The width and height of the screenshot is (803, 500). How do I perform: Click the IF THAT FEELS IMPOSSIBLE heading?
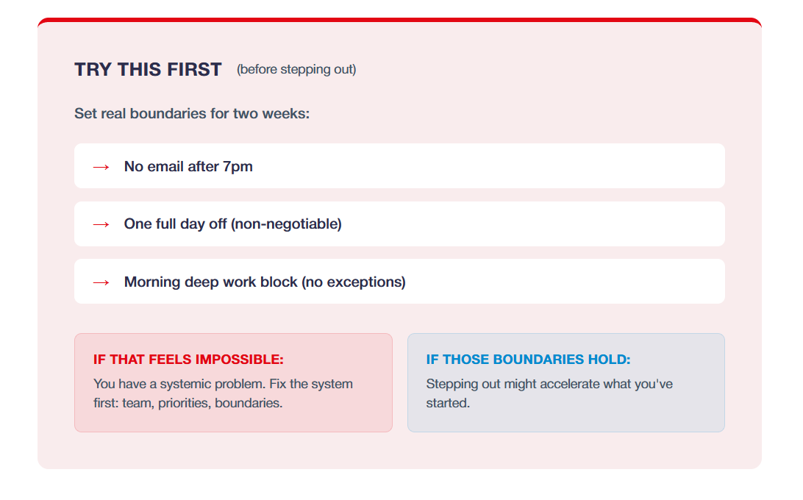coord(188,359)
